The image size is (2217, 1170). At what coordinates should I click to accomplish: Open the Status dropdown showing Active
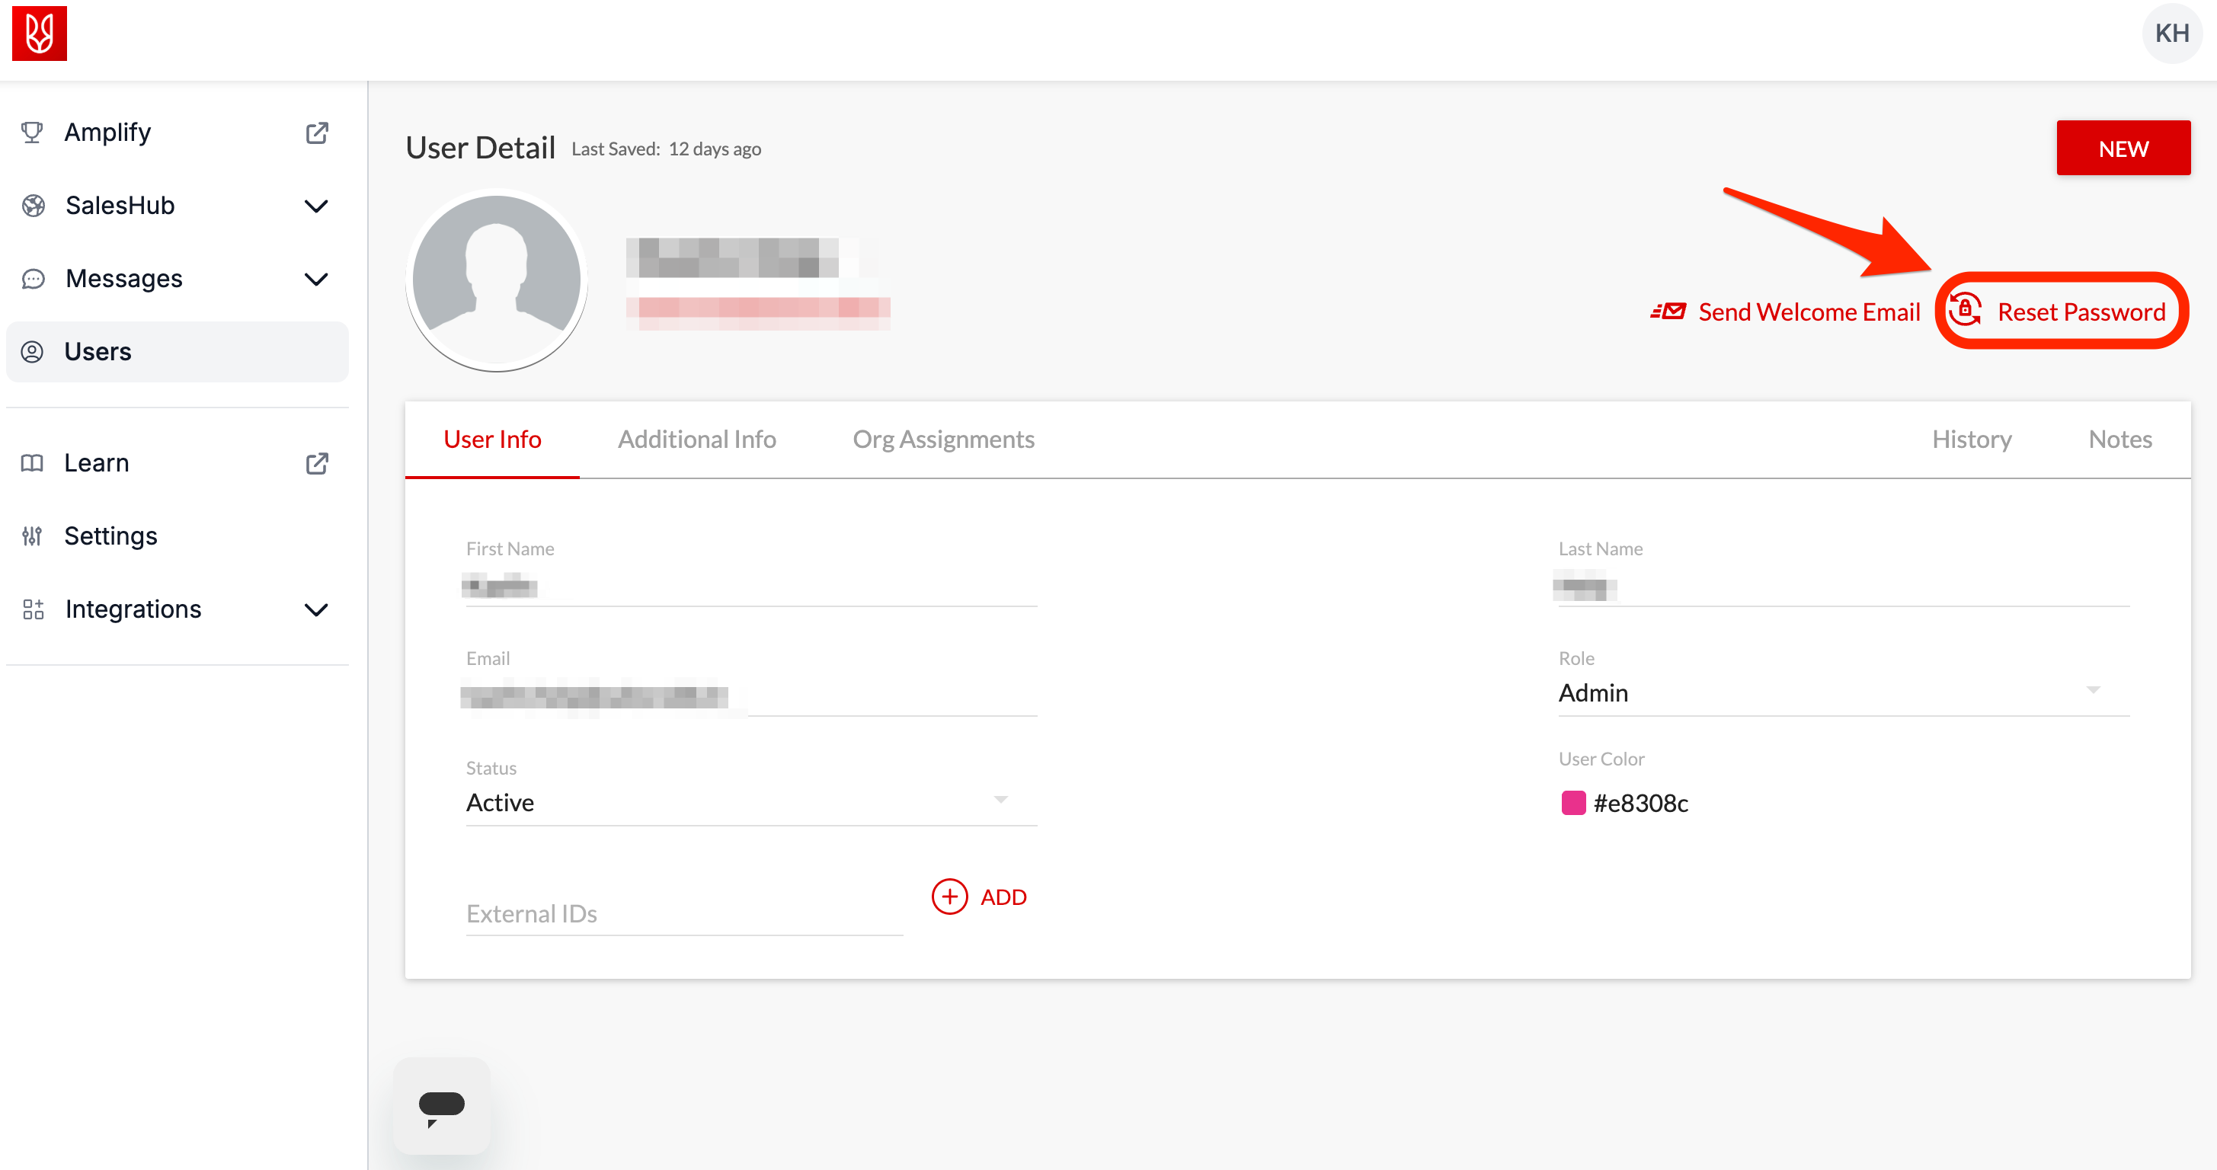pyautogui.click(x=749, y=802)
